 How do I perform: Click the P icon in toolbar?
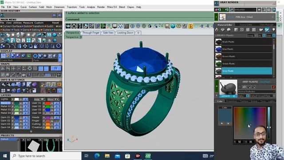click(97, 26)
